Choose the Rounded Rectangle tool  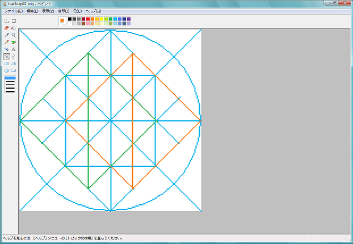click(14, 71)
